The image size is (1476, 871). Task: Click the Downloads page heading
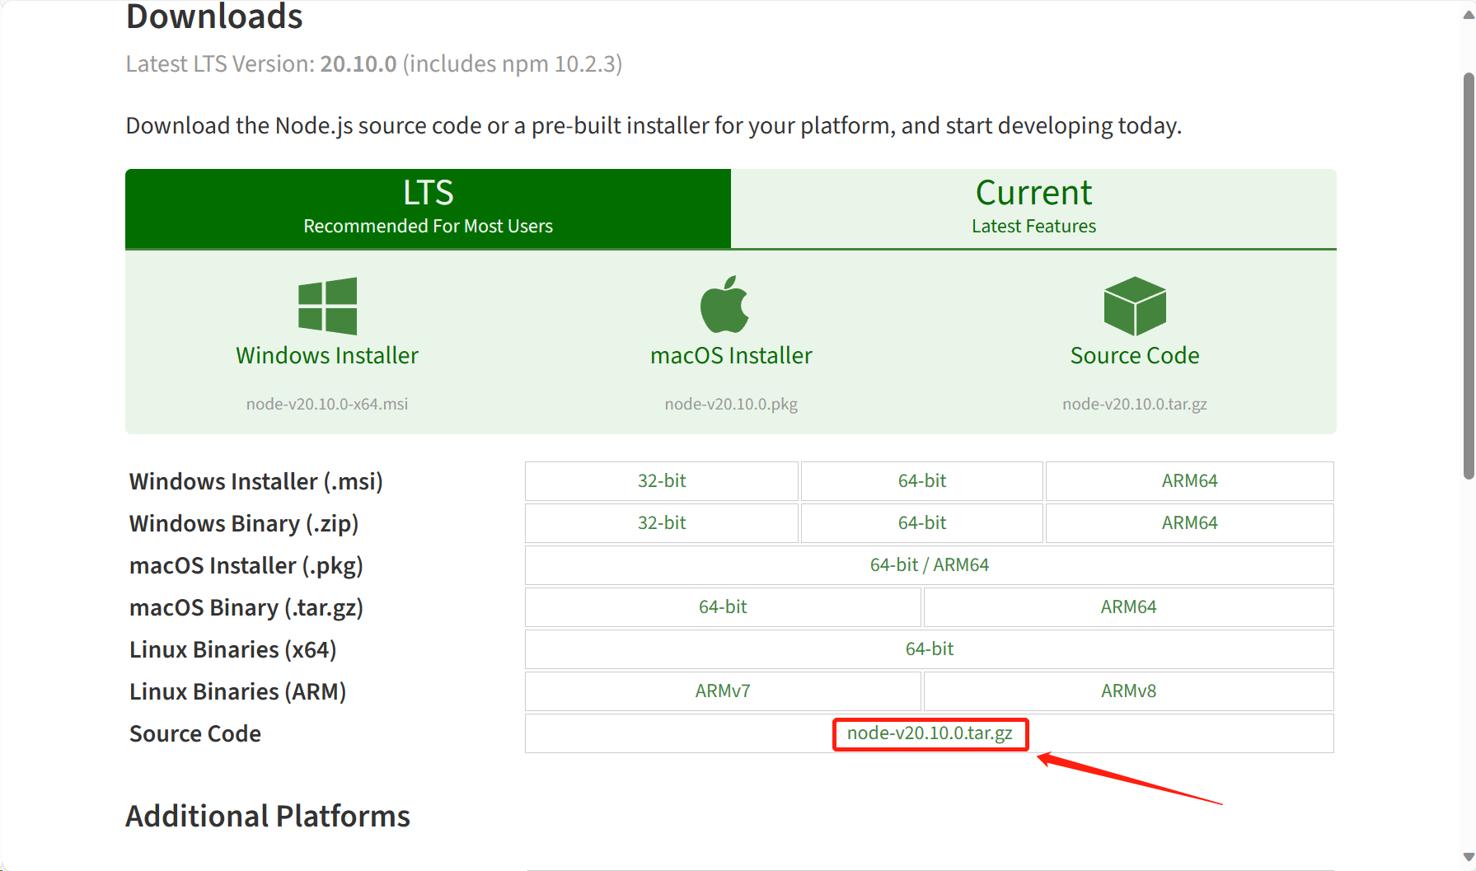[x=214, y=16]
